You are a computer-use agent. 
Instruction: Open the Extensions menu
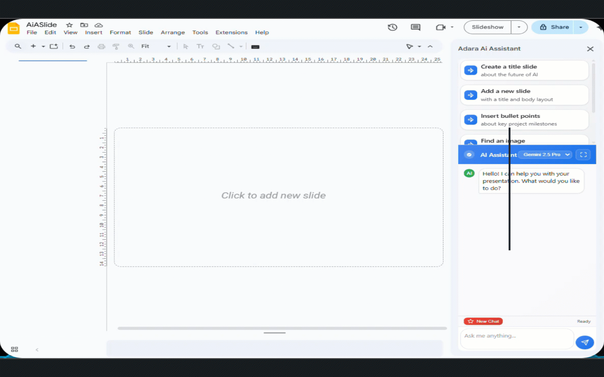click(231, 33)
